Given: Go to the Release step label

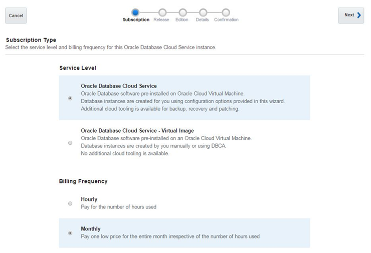Looking at the screenshot, I should point(161,20).
